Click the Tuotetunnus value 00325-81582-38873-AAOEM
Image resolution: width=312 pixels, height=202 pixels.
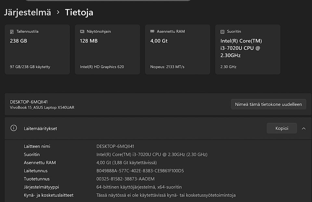[125, 179]
